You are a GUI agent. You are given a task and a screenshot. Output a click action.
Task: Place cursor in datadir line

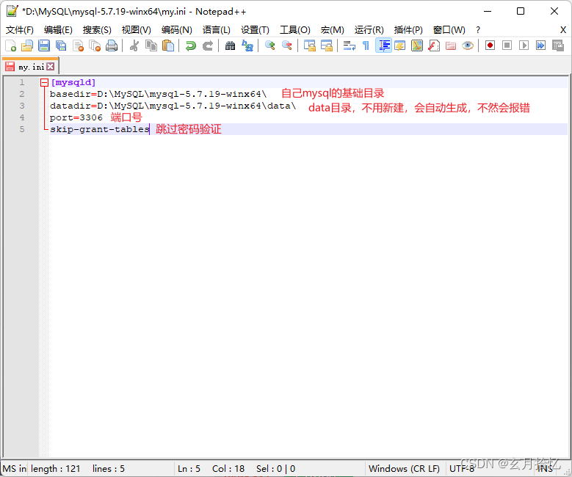tap(173, 106)
